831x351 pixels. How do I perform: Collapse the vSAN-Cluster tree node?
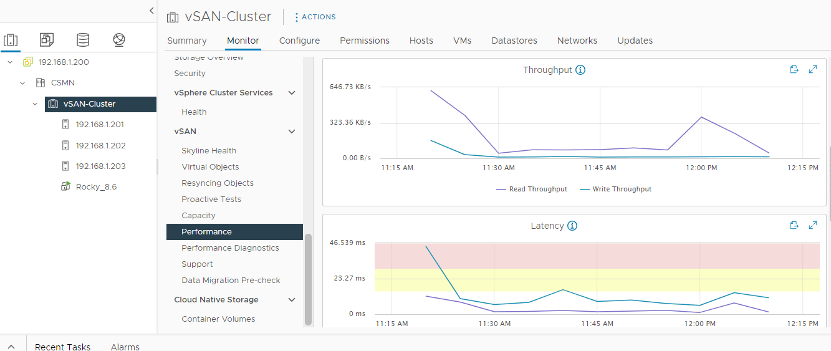(35, 104)
